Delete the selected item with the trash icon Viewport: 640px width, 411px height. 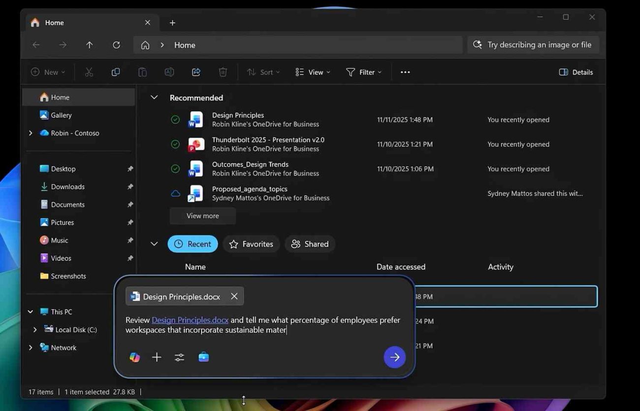coord(223,72)
